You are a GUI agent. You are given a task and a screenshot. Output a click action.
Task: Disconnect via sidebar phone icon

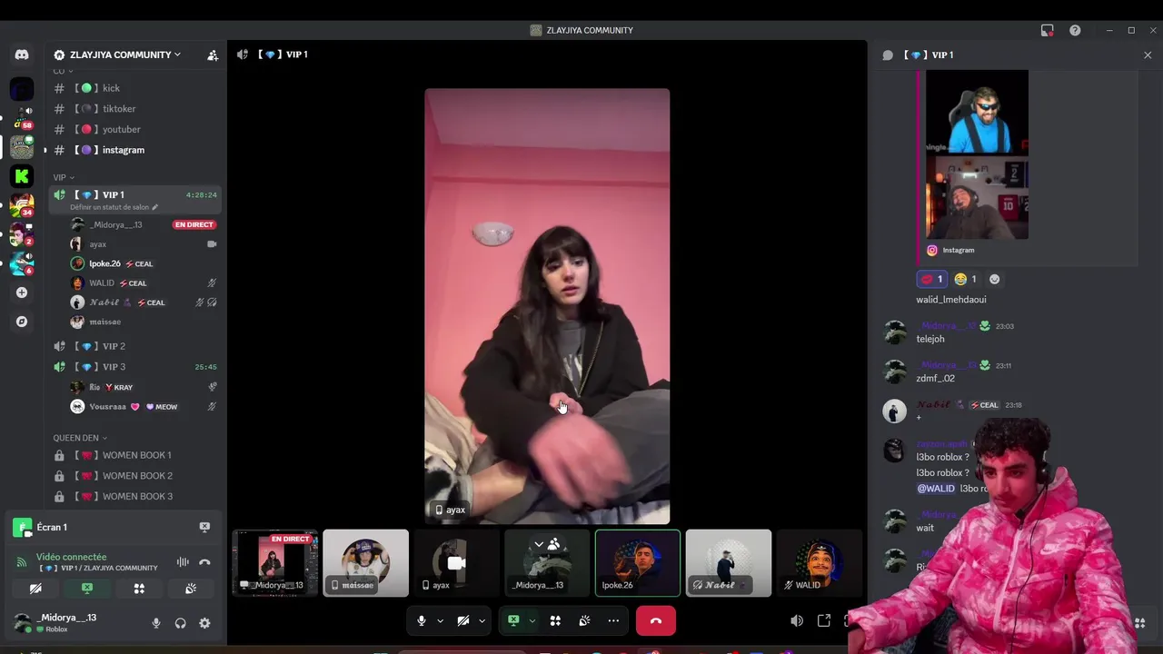click(204, 562)
